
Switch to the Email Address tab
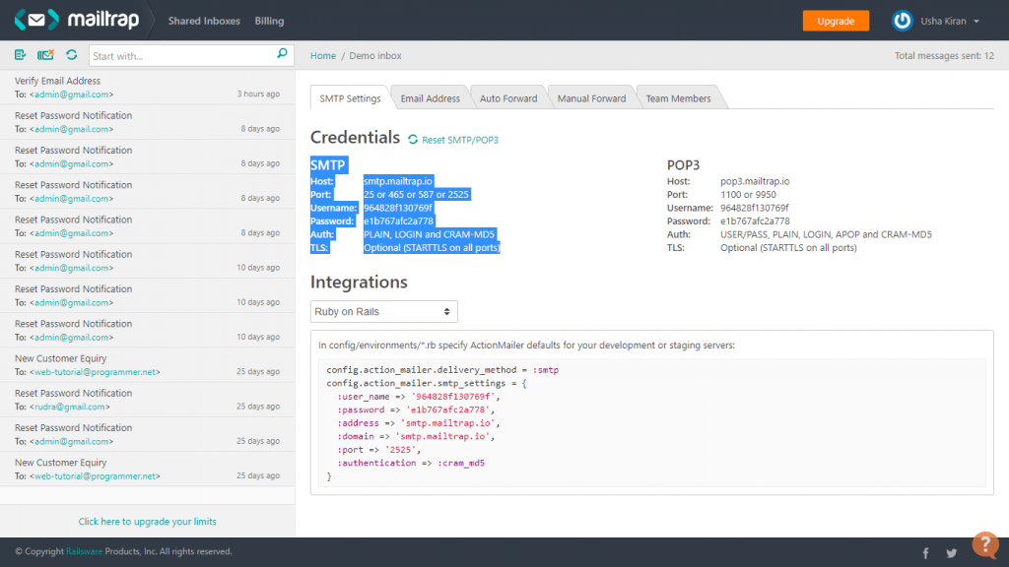click(x=430, y=98)
